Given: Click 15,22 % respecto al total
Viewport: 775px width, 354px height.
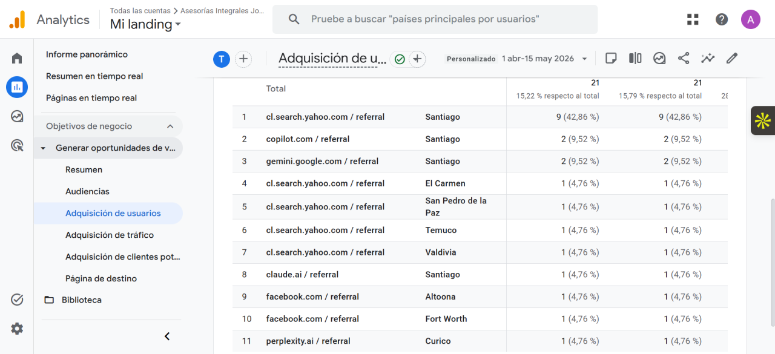Looking at the screenshot, I should pos(558,96).
